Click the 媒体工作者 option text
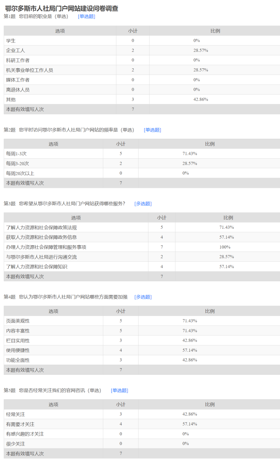The image size is (280, 461). 18,80
